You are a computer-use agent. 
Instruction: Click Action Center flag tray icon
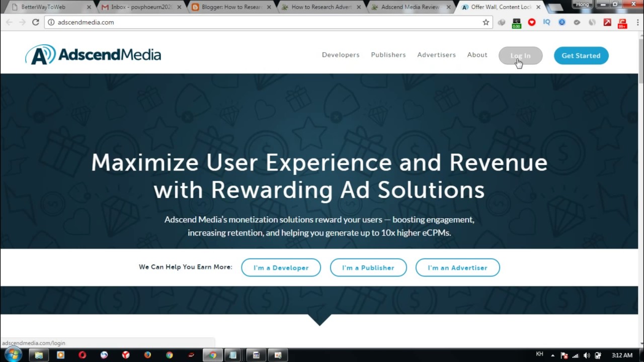(565, 355)
